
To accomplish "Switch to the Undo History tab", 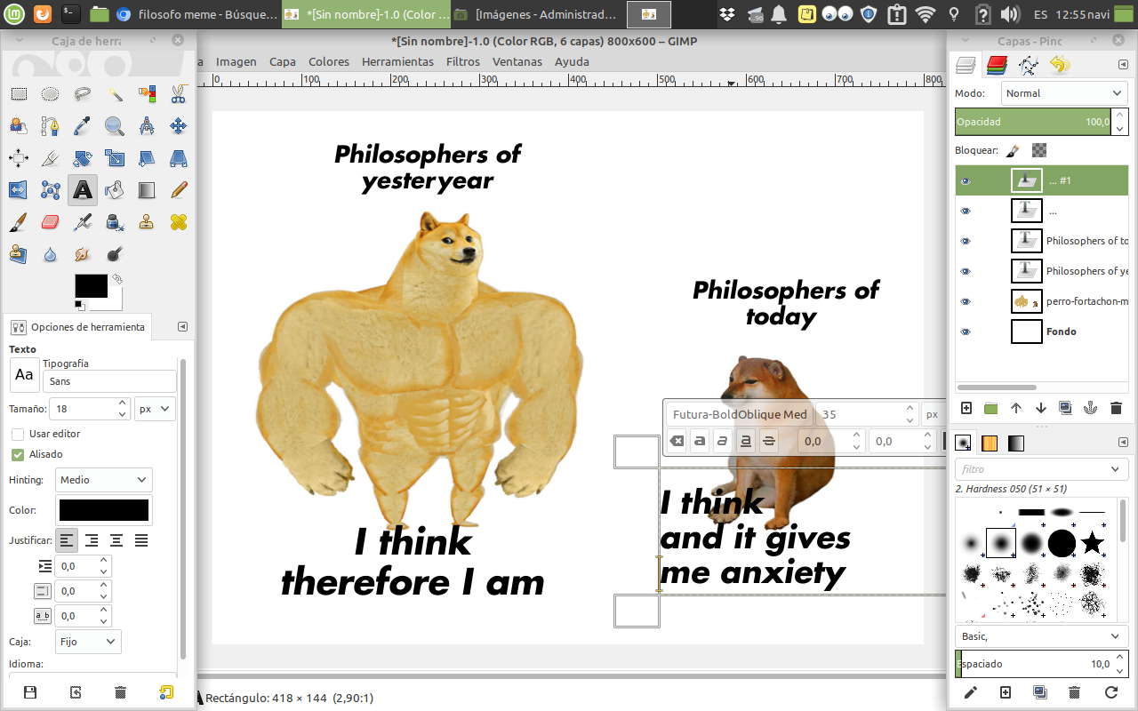I will (x=1058, y=65).
